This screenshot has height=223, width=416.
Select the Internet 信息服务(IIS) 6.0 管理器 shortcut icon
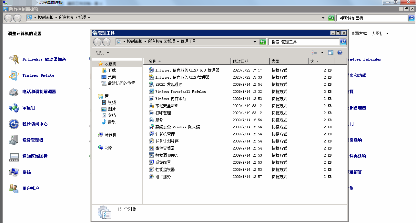click(152, 70)
